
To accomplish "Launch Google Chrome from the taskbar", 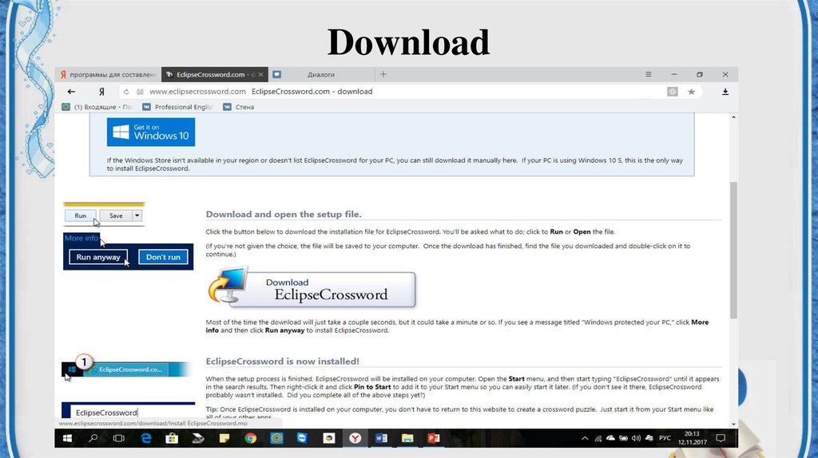I will point(250,438).
